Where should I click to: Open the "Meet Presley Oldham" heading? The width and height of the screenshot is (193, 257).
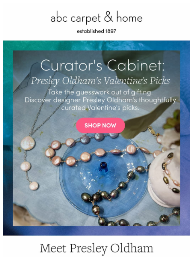(x=96, y=248)
